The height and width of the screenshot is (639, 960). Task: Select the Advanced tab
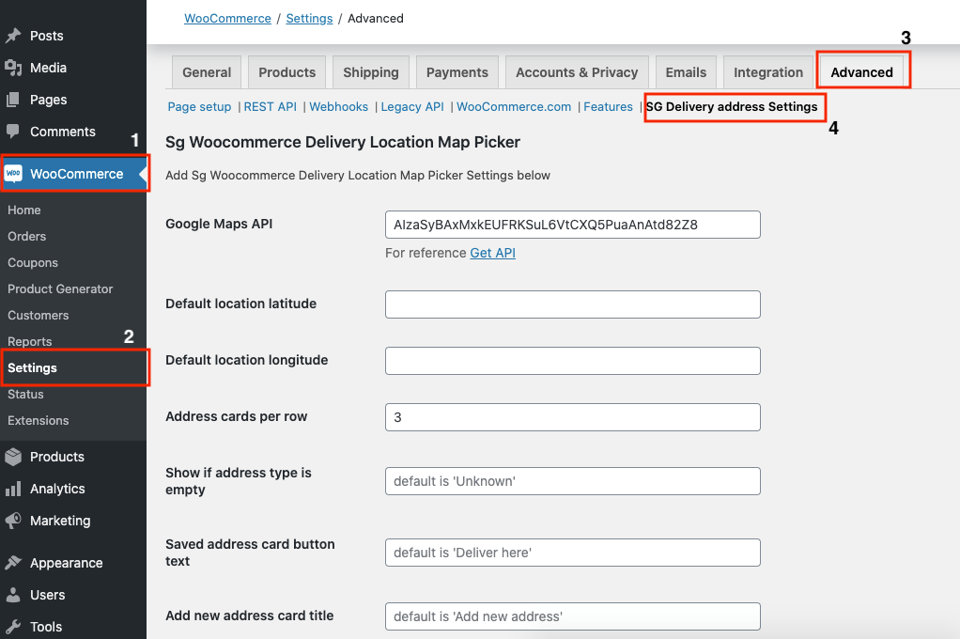tap(862, 72)
